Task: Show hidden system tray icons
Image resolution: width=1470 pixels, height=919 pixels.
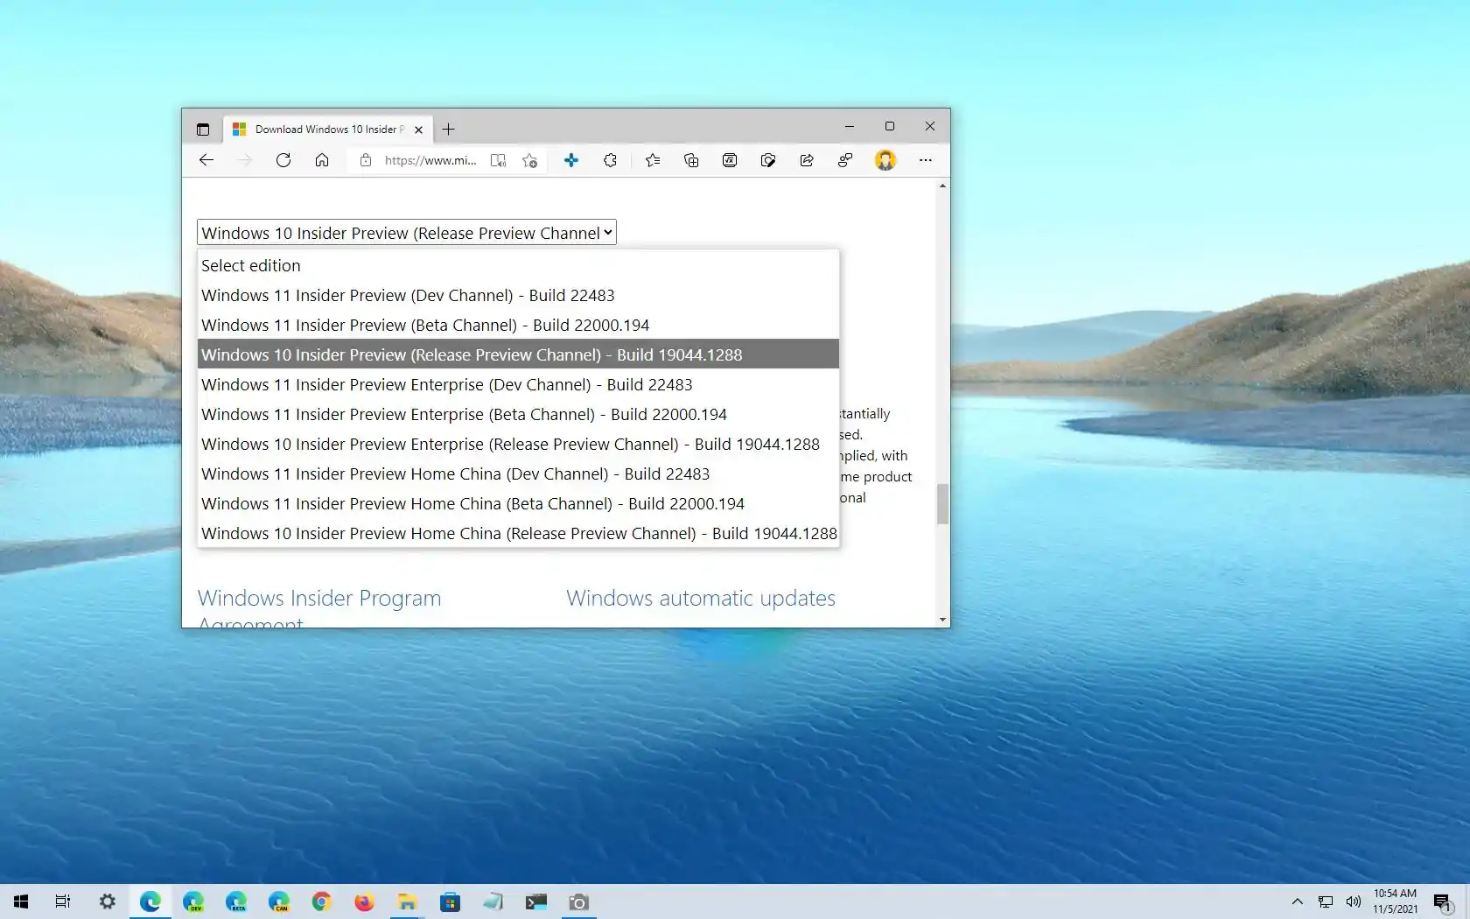Action: [x=1298, y=901]
